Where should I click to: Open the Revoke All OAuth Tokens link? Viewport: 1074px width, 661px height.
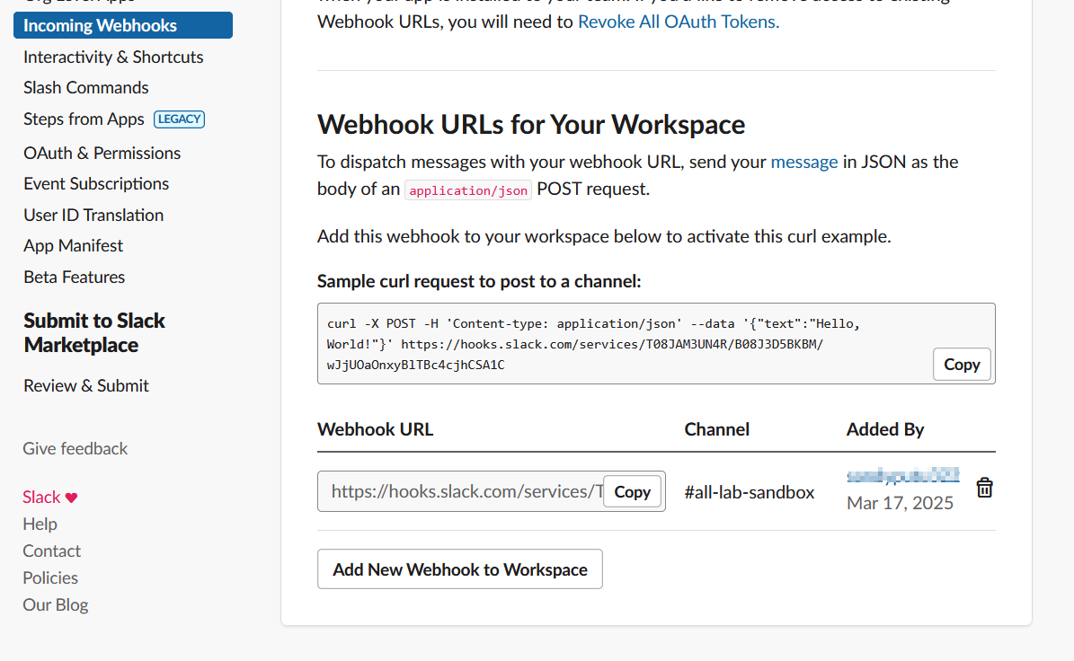[x=678, y=22]
